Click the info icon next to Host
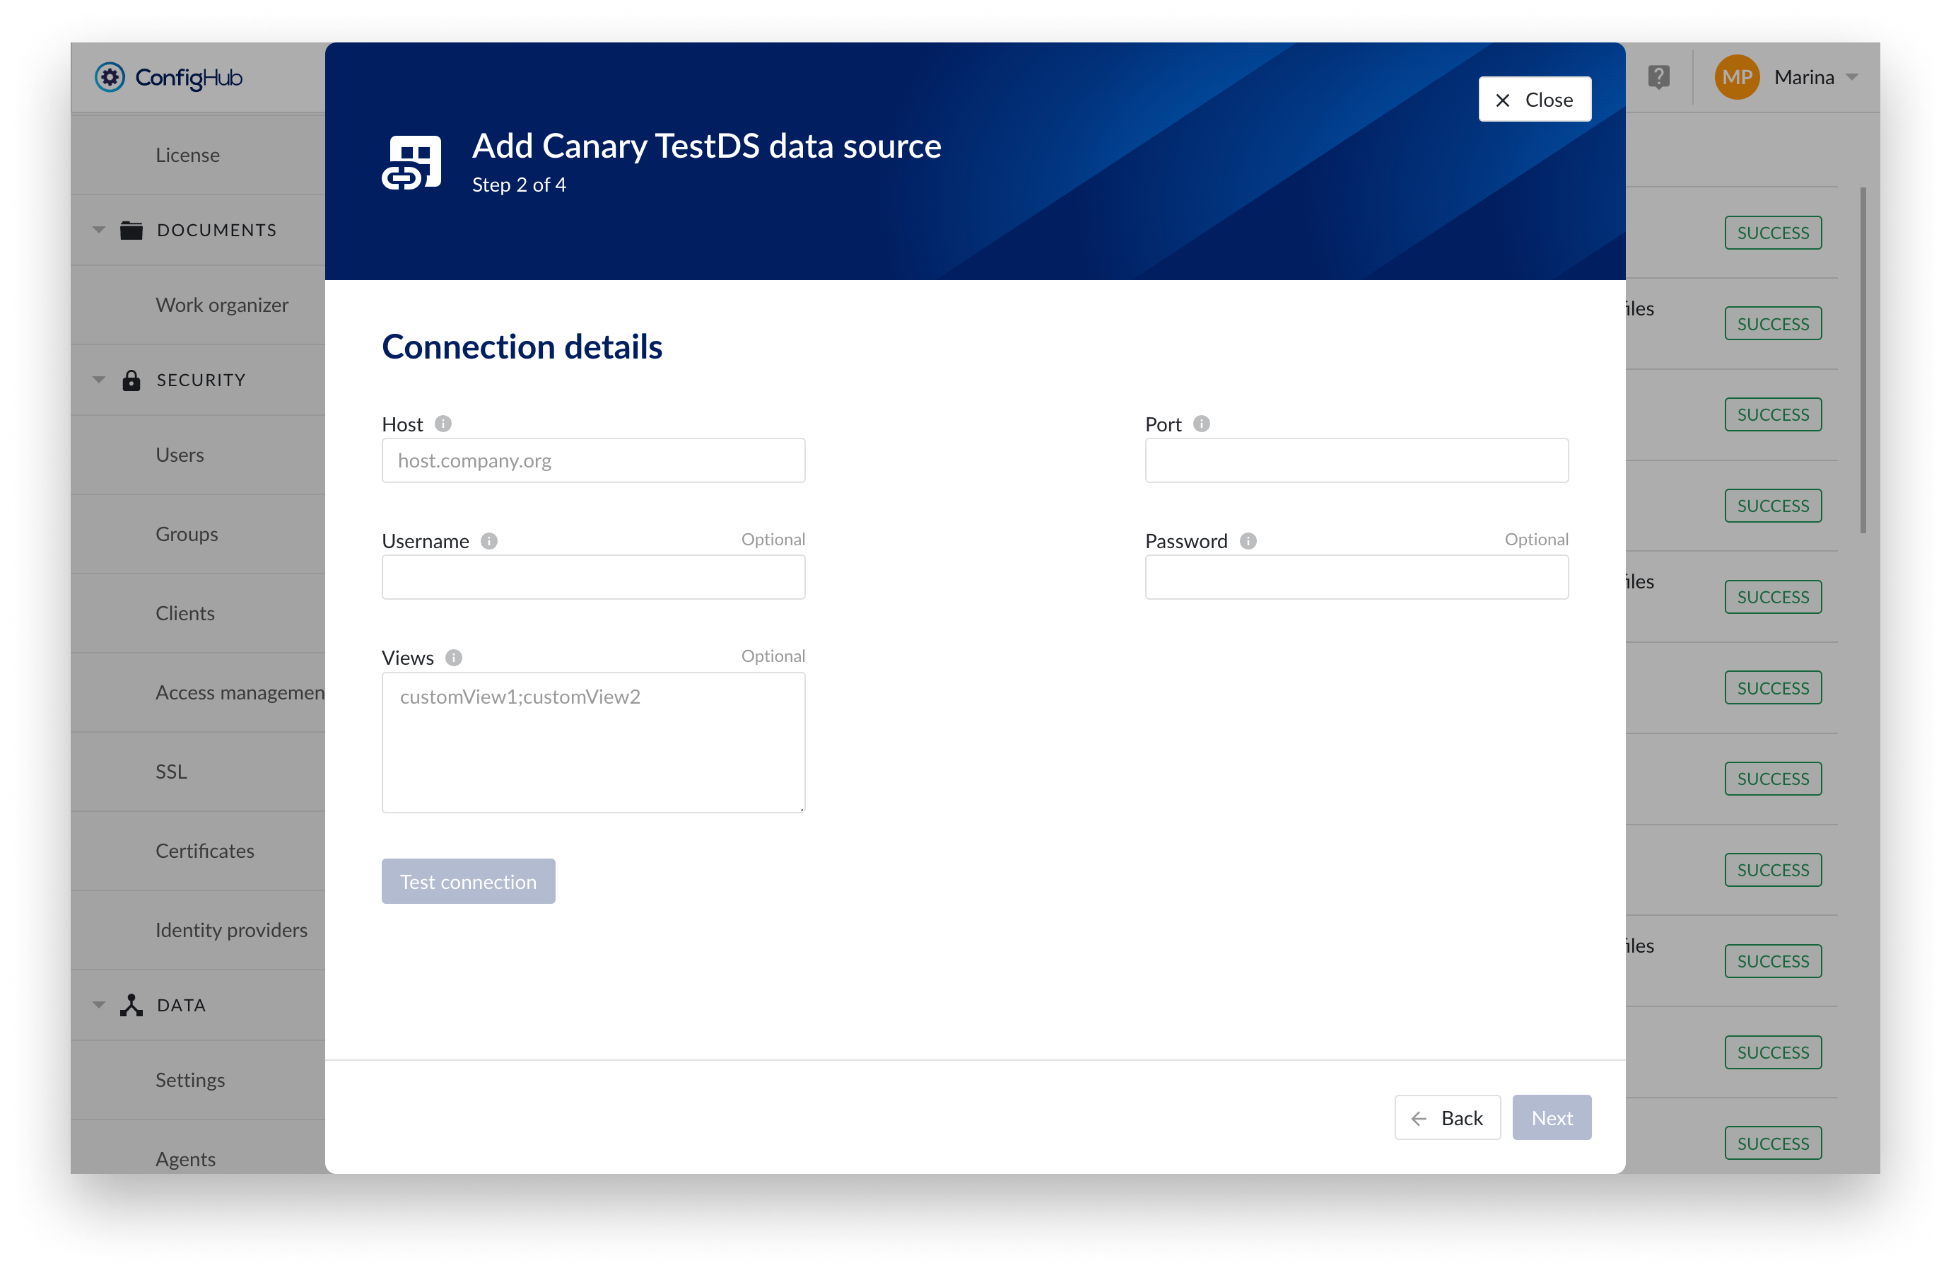The width and height of the screenshot is (1951, 1273). 443,424
